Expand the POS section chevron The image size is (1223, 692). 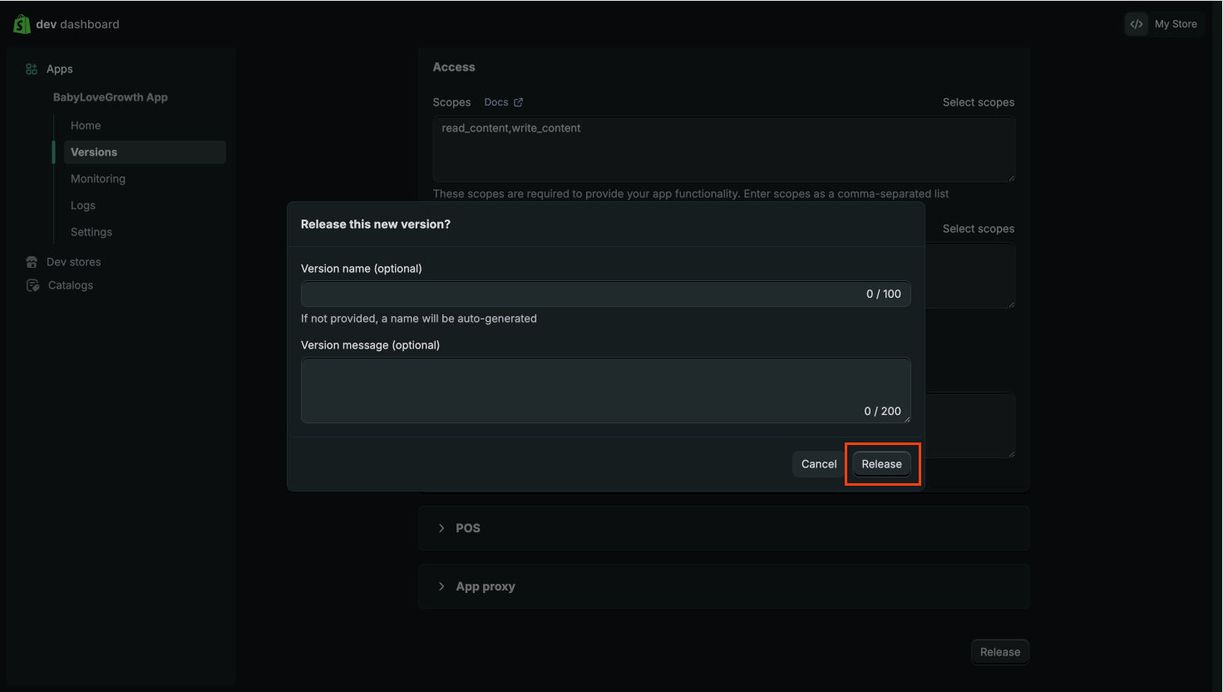[x=441, y=528]
